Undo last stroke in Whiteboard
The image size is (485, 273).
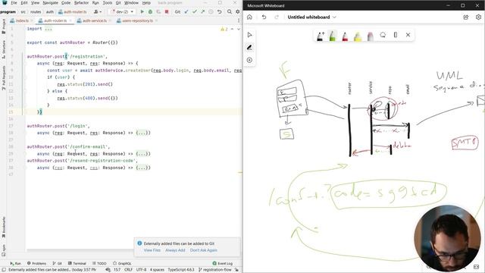point(264,17)
